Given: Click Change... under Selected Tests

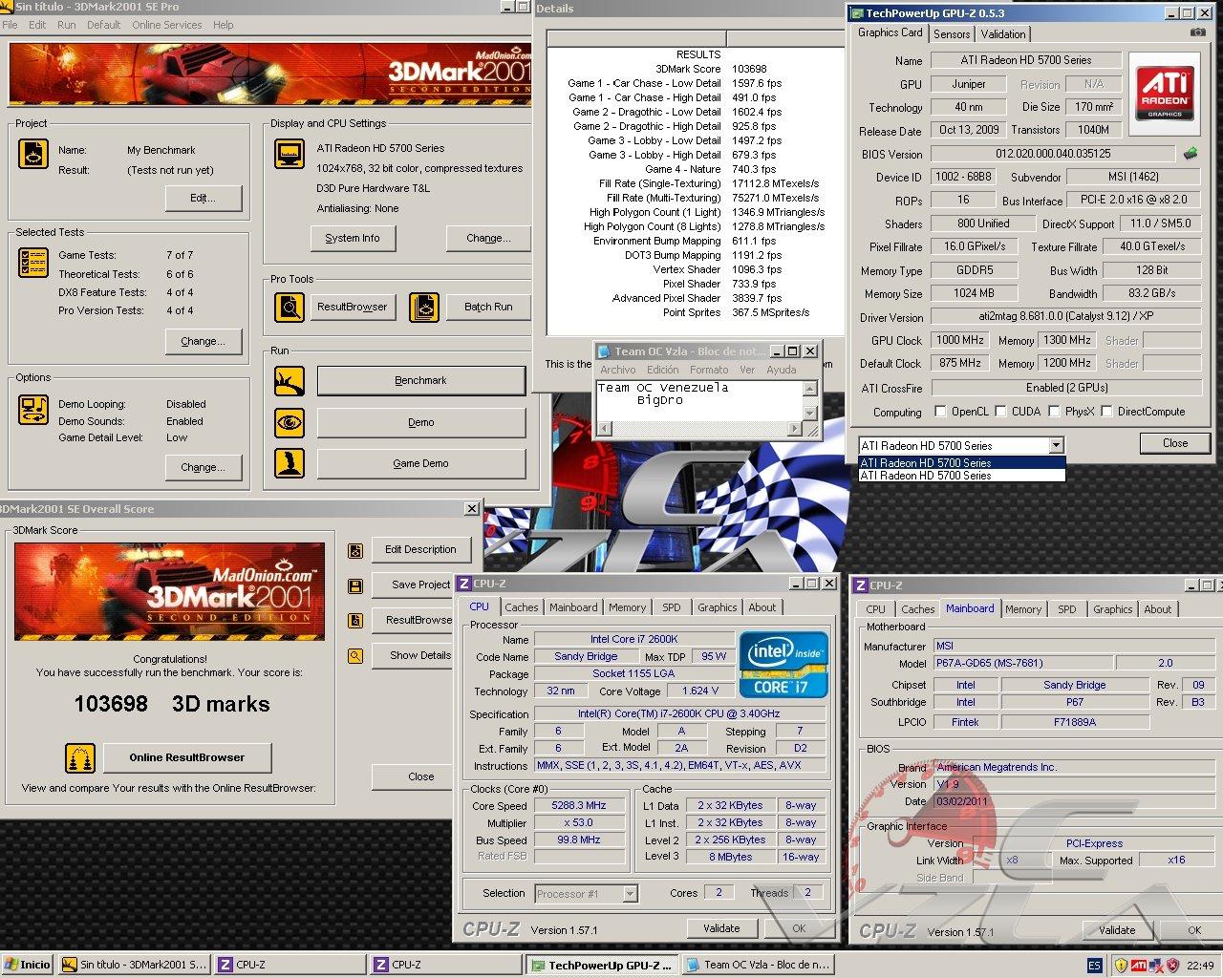Looking at the screenshot, I should click(x=203, y=341).
